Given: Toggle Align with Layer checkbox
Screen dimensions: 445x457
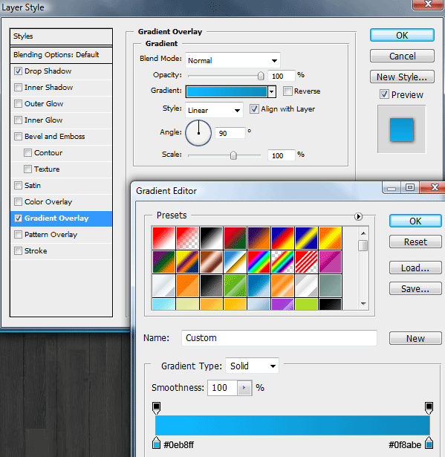Looking at the screenshot, I should click(x=254, y=109).
